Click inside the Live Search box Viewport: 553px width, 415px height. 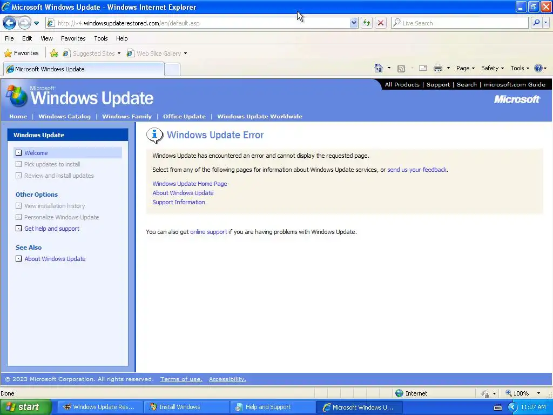point(459,23)
